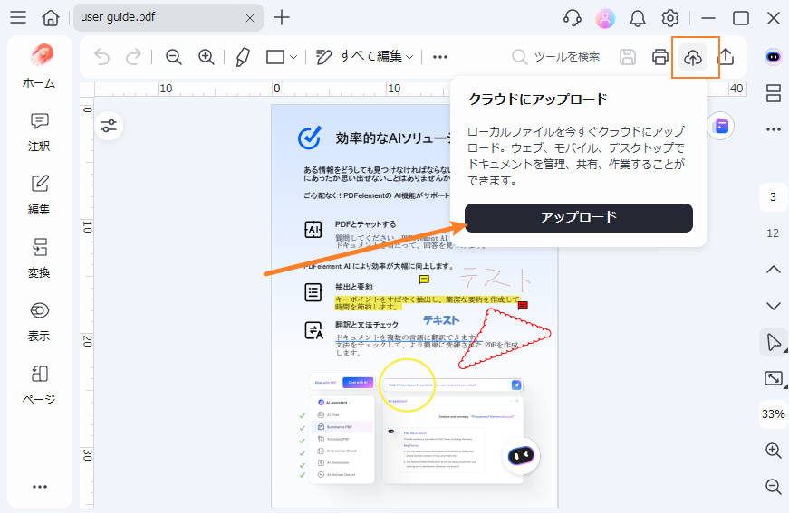Click the PDFとチャットする heading
Screen dimensions: 789x513
pyautogui.click(x=365, y=224)
